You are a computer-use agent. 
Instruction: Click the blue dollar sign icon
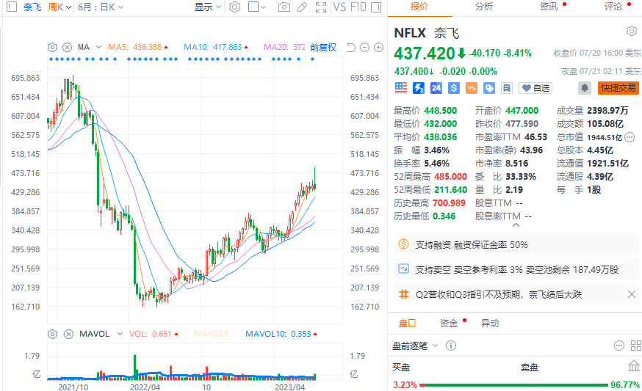tap(454, 88)
